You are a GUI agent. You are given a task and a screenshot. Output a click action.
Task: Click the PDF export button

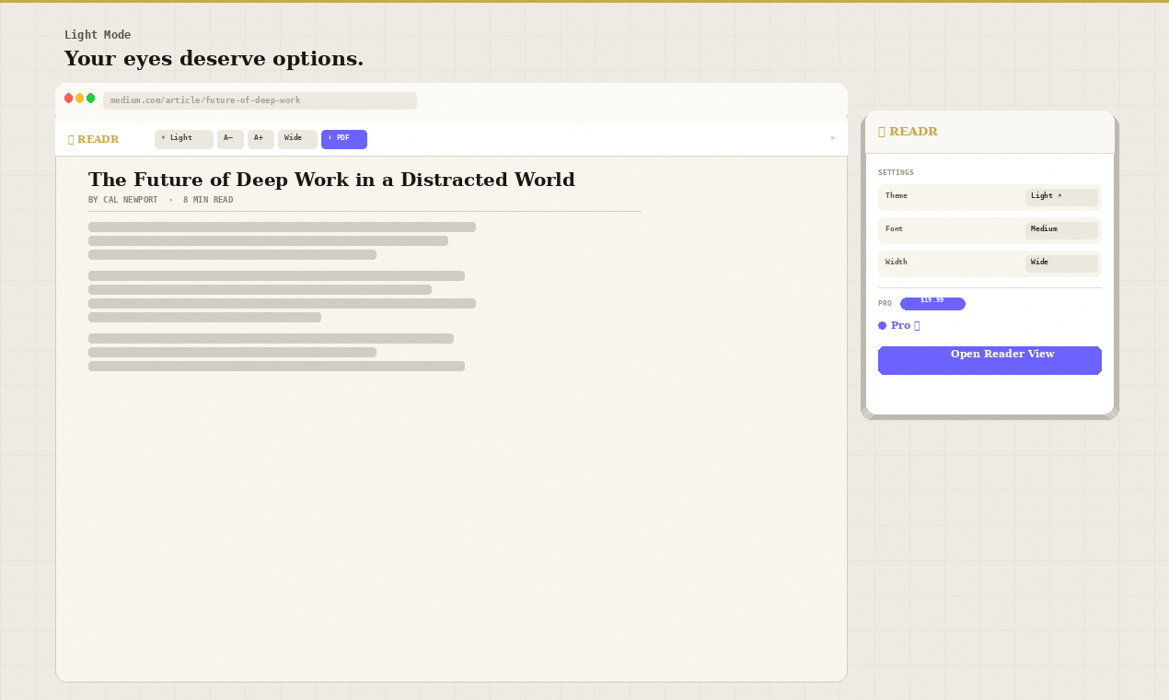pos(344,139)
